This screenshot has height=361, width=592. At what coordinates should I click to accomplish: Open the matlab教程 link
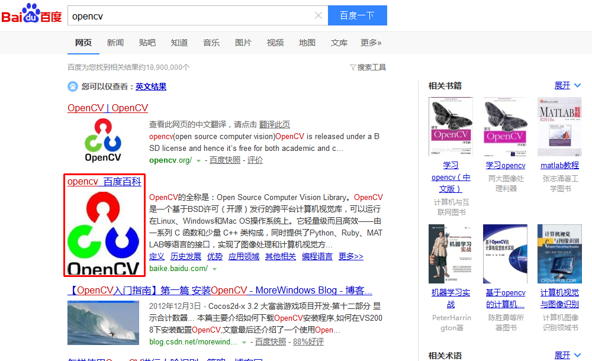click(x=559, y=165)
